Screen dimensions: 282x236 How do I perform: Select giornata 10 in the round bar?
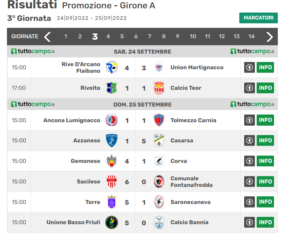(x=193, y=37)
